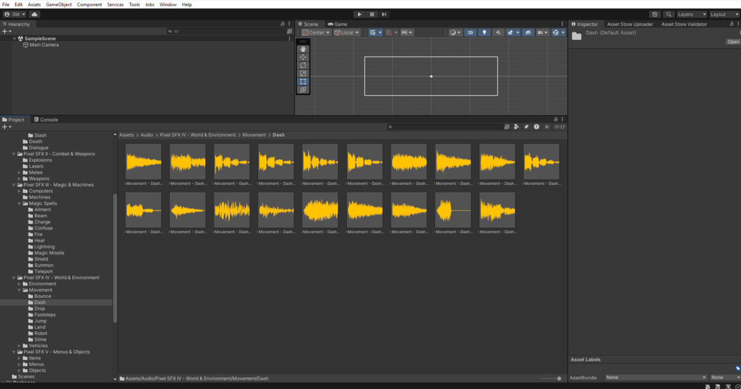Open Undo History from top toolbar
Screen dimensions: 741x389
pyautogui.click(x=655, y=14)
